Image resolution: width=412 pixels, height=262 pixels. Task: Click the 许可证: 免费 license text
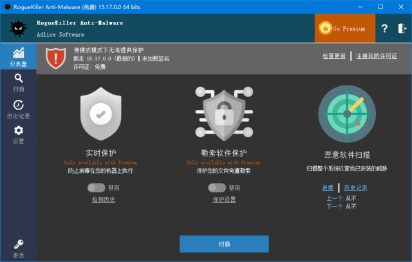click(x=89, y=67)
